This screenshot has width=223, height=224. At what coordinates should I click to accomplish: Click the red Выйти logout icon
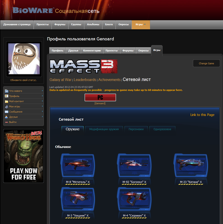[x=7, y=122]
